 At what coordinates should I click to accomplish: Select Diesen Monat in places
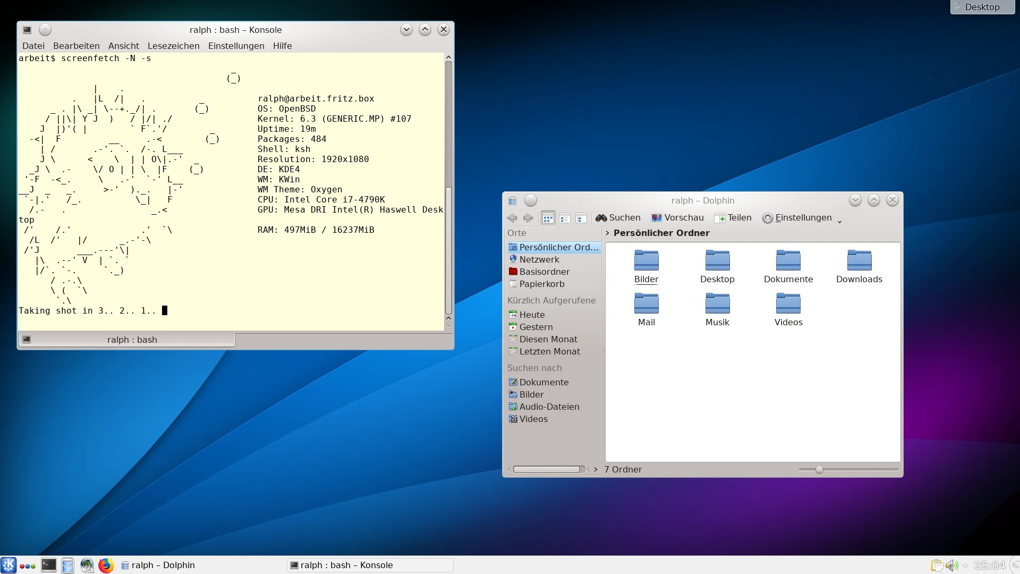click(x=554, y=339)
